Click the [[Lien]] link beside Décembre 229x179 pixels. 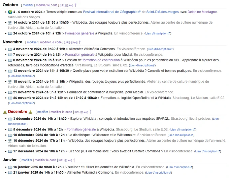[x=85, y=112]
